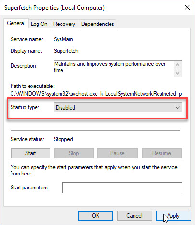Dismiss the dialog with the Cancel button
195x225 pixels.
coord(134,216)
